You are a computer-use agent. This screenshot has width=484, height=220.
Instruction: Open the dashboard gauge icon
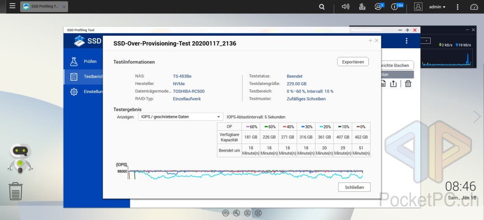click(474, 7)
